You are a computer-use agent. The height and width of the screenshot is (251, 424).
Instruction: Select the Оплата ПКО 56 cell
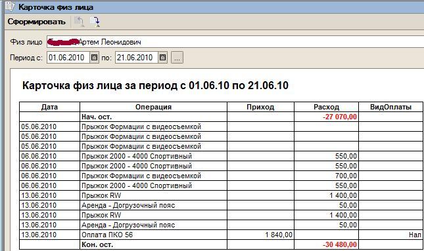(x=153, y=235)
